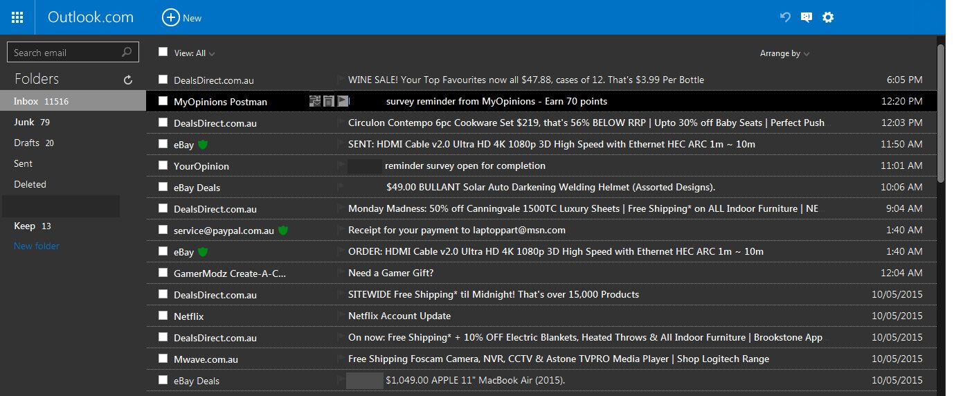Open 'Netflix Account Update' email

tap(399, 316)
